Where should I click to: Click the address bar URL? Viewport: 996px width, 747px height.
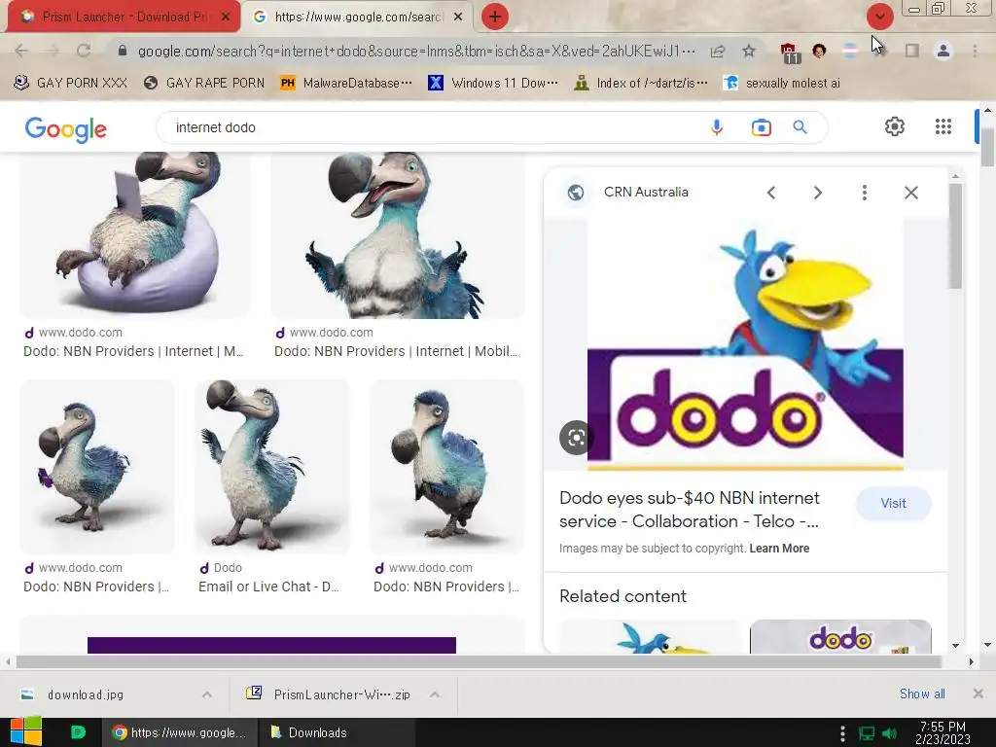[416, 51]
